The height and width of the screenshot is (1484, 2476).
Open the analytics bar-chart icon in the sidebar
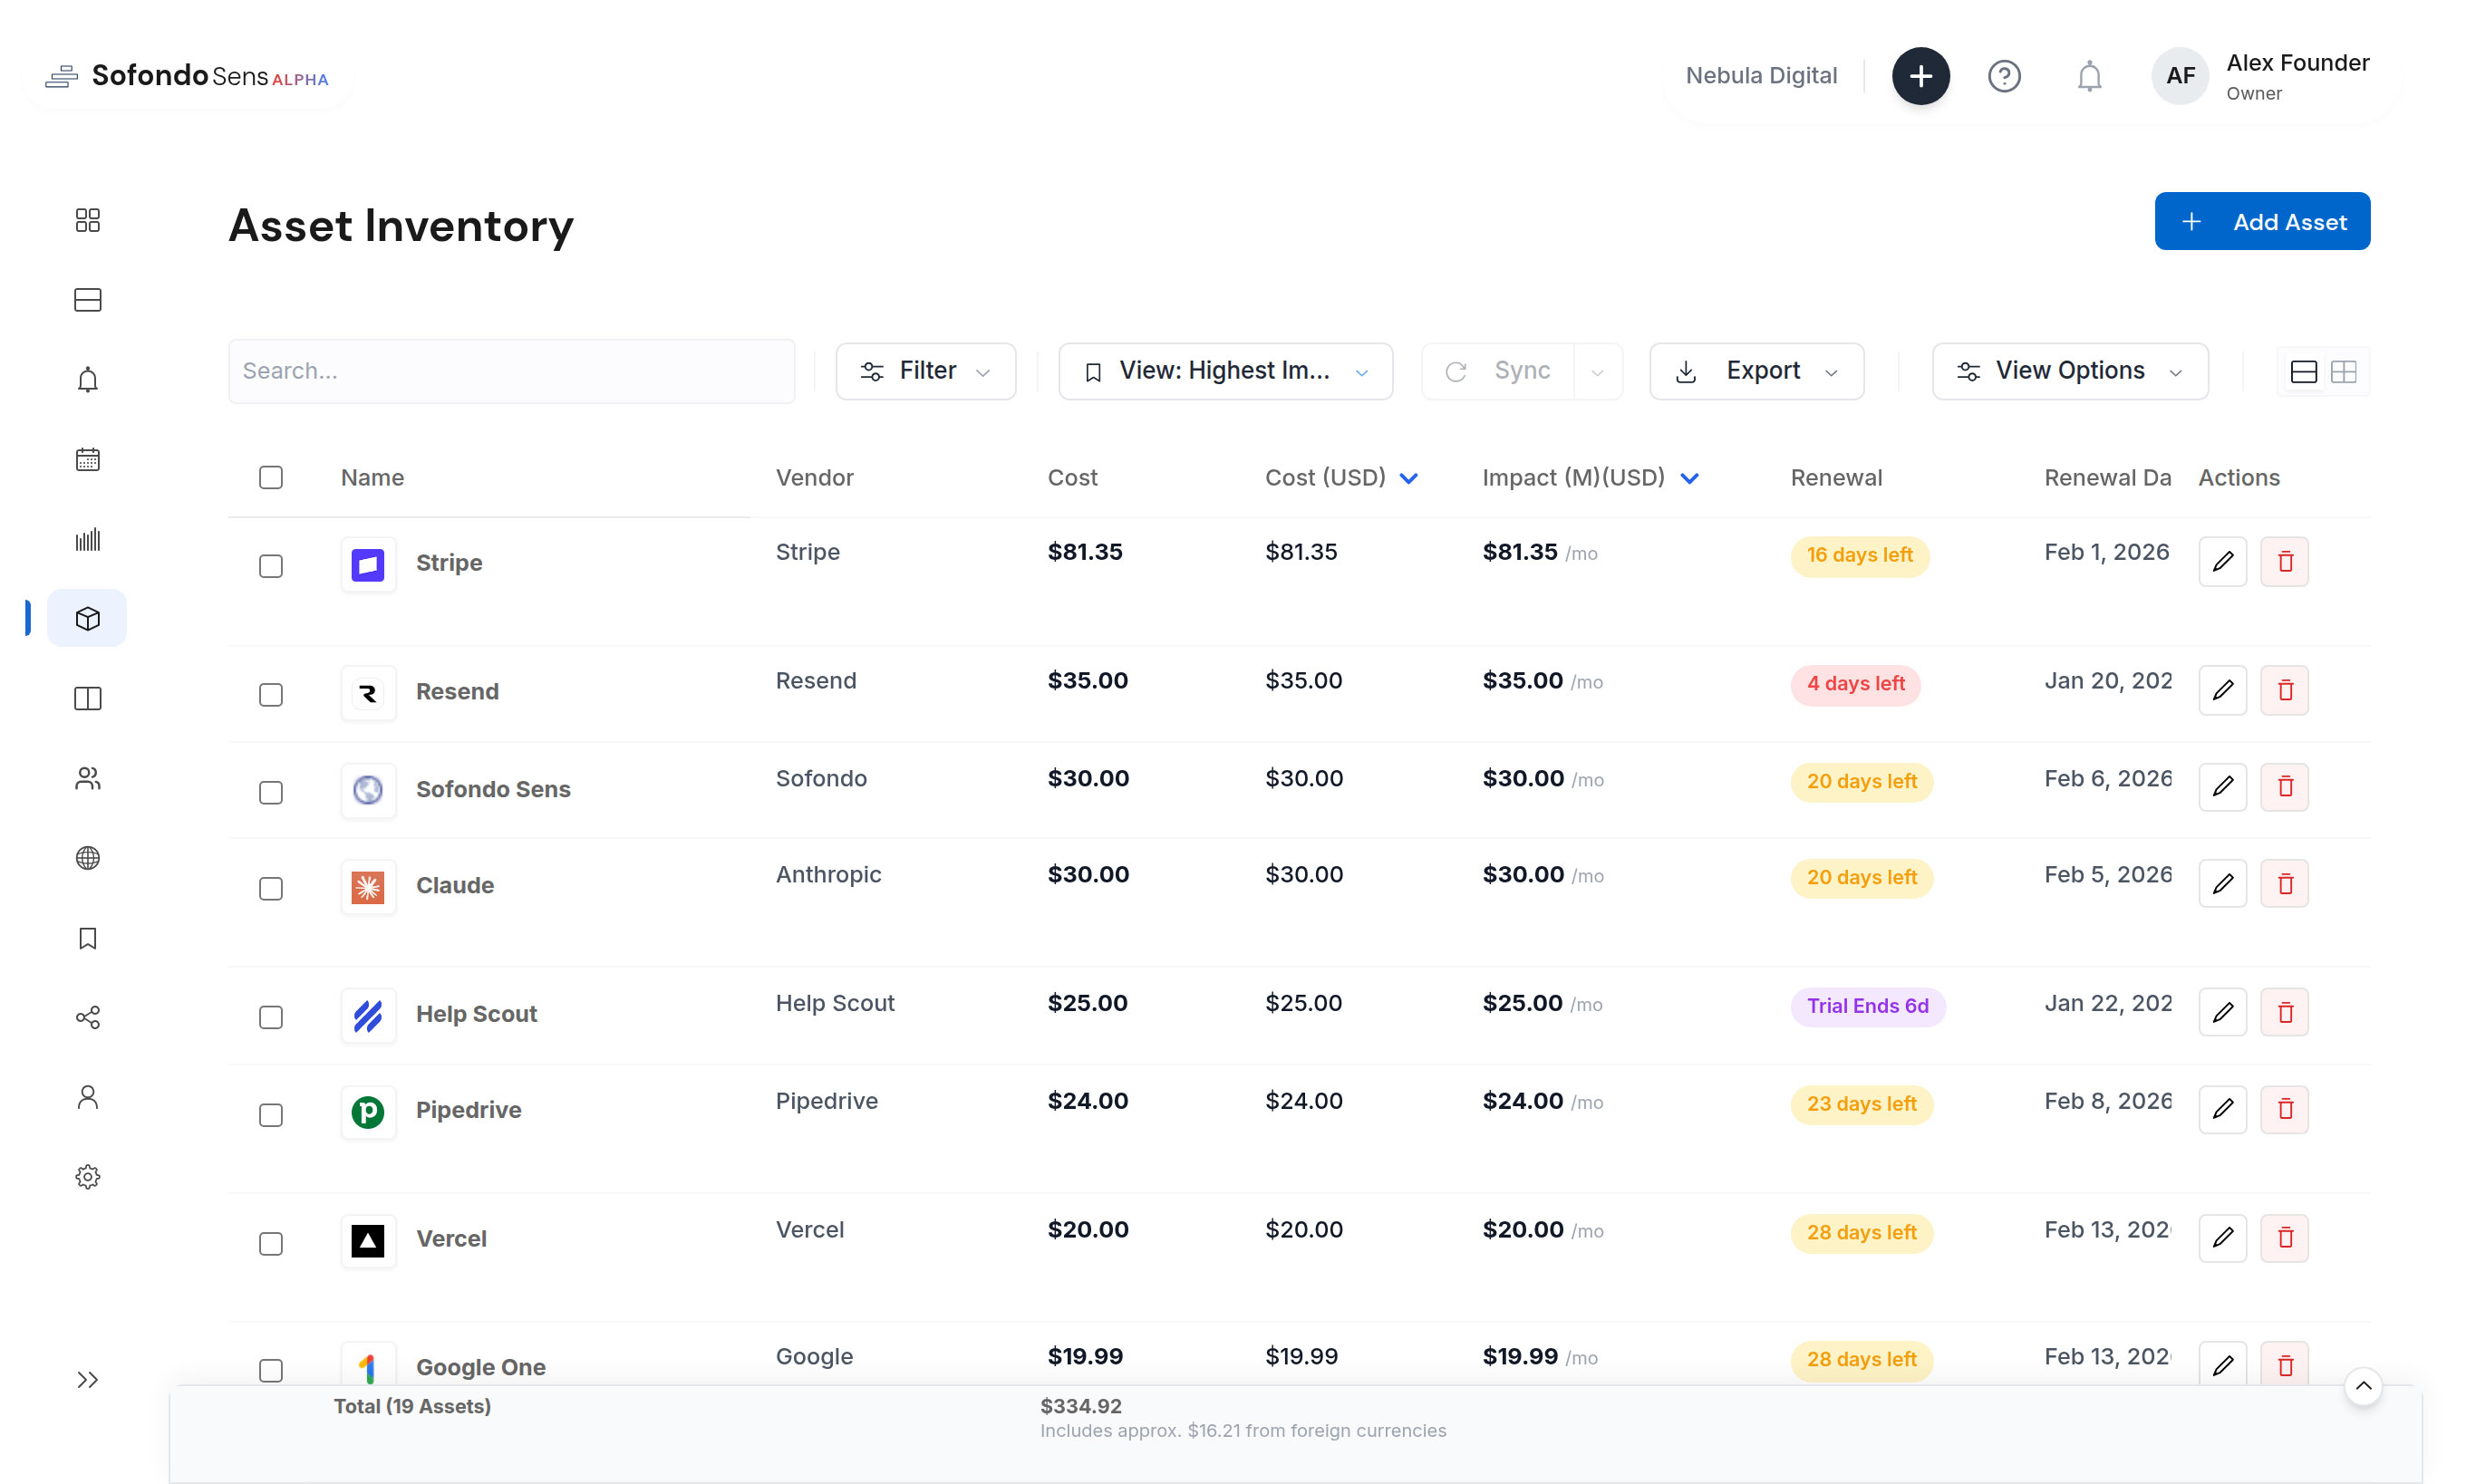pyautogui.click(x=88, y=539)
